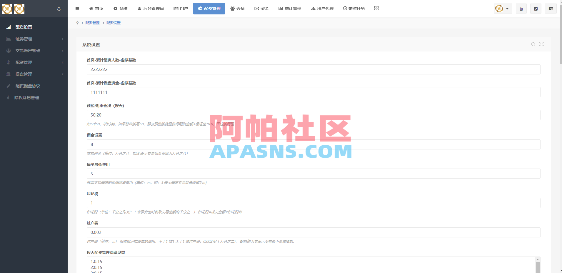This screenshot has height=273, width=562.
Task: Refresh the 系统设置 panel with circular arrow icon
Action: pyautogui.click(x=533, y=44)
